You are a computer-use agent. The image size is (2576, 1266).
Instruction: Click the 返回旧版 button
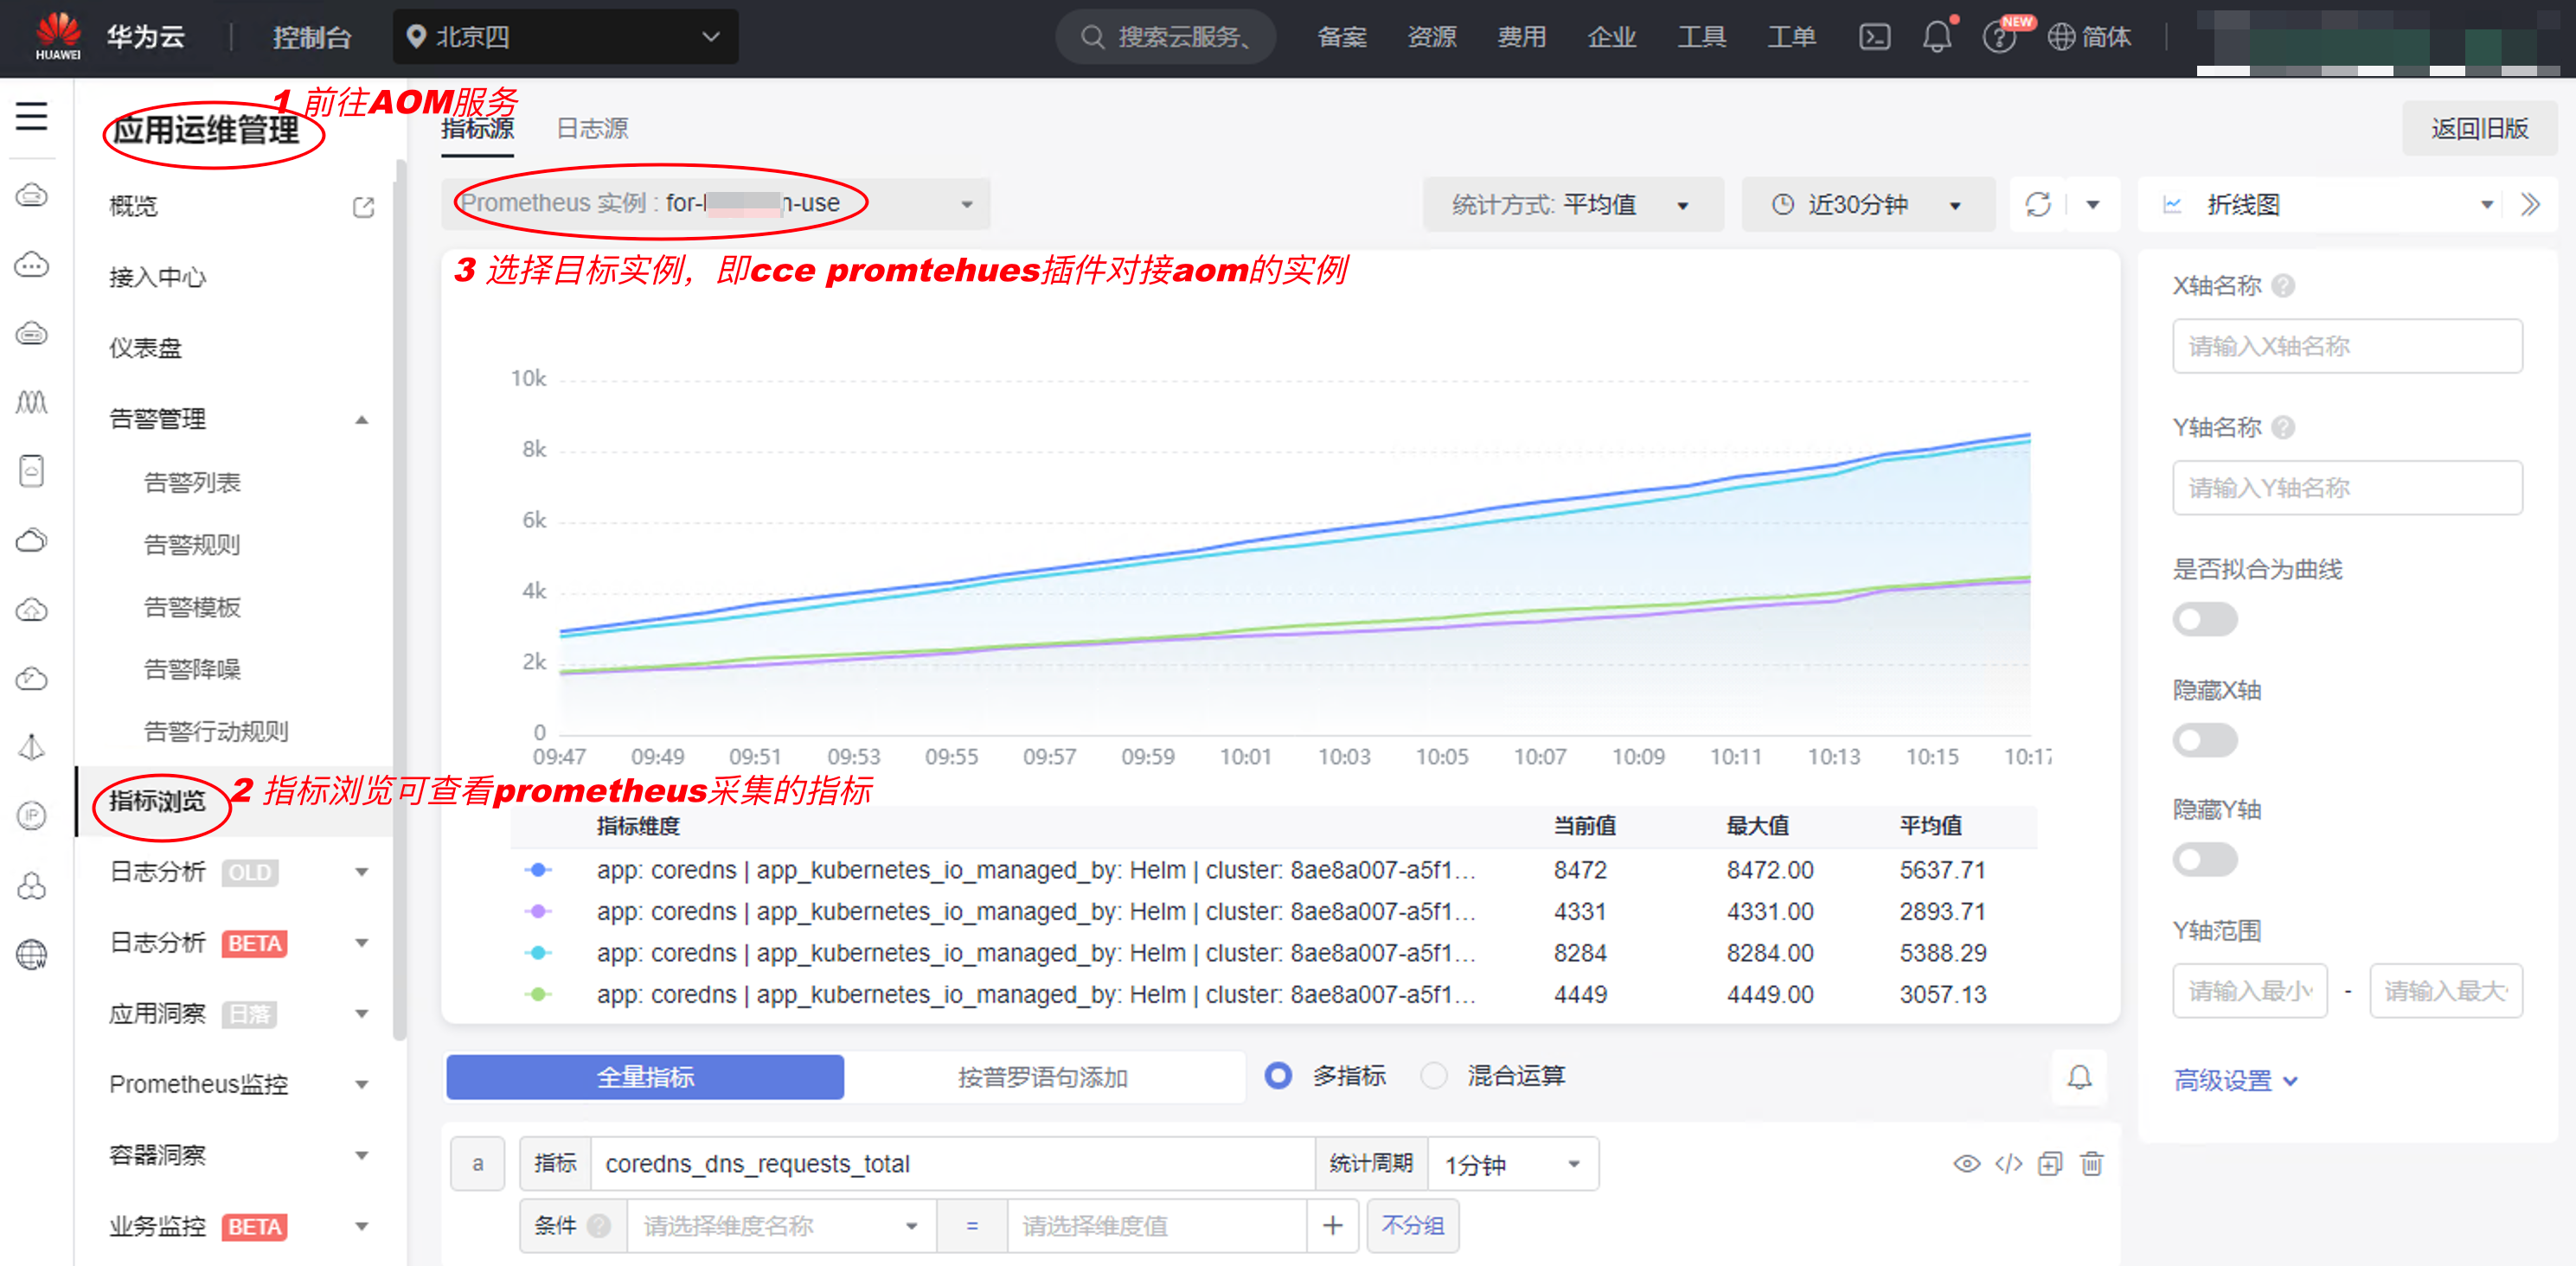click(2478, 128)
